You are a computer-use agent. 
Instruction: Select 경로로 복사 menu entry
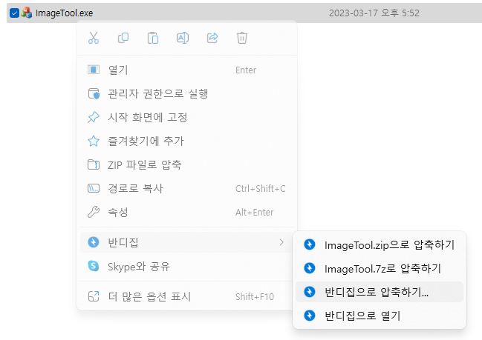tap(187, 188)
